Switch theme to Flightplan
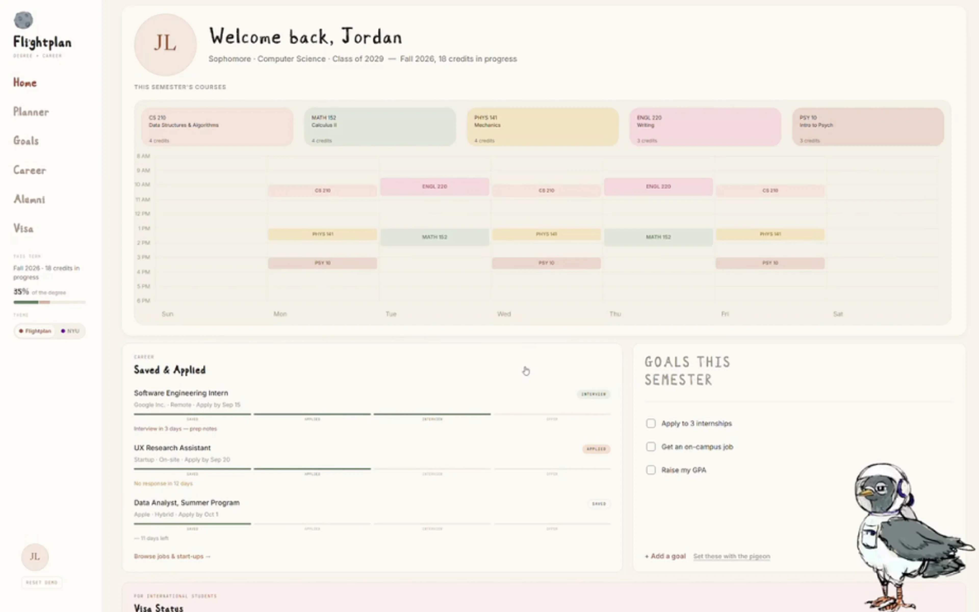This screenshot has height=612, width=979. pyautogui.click(x=35, y=331)
